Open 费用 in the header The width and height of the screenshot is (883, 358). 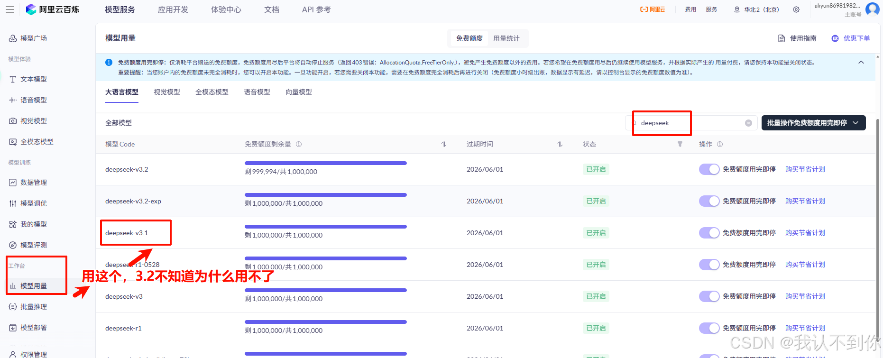pos(690,9)
